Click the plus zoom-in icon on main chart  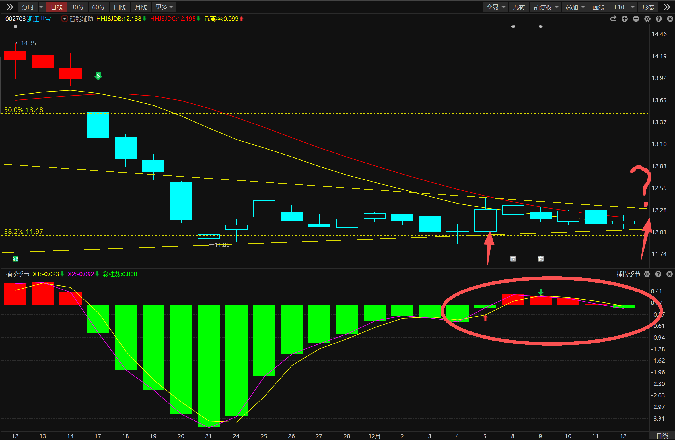click(625, 19)
